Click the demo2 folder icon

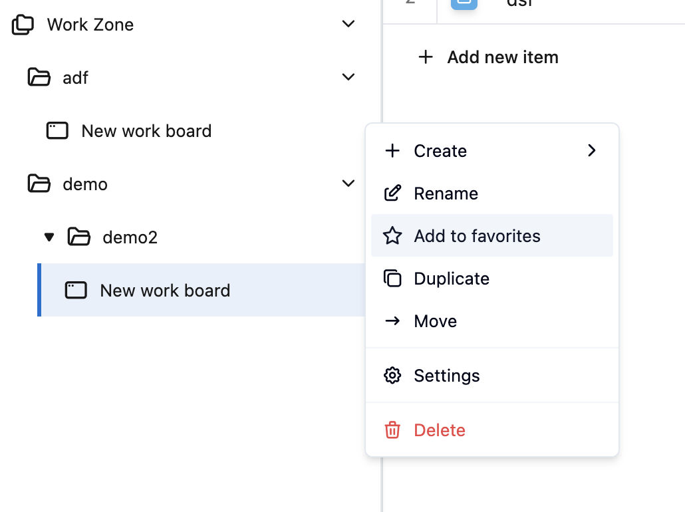click(79, 237)
